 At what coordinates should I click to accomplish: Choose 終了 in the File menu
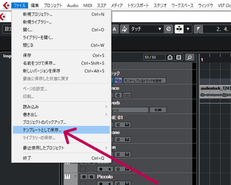[x=61, y=158]
